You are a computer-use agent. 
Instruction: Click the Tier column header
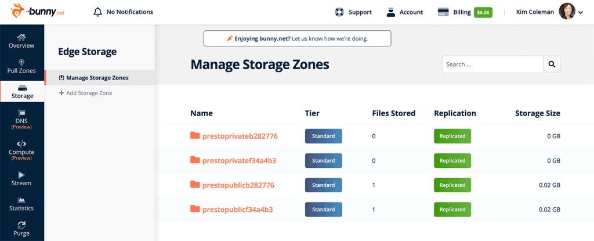(x=312, y=113)
